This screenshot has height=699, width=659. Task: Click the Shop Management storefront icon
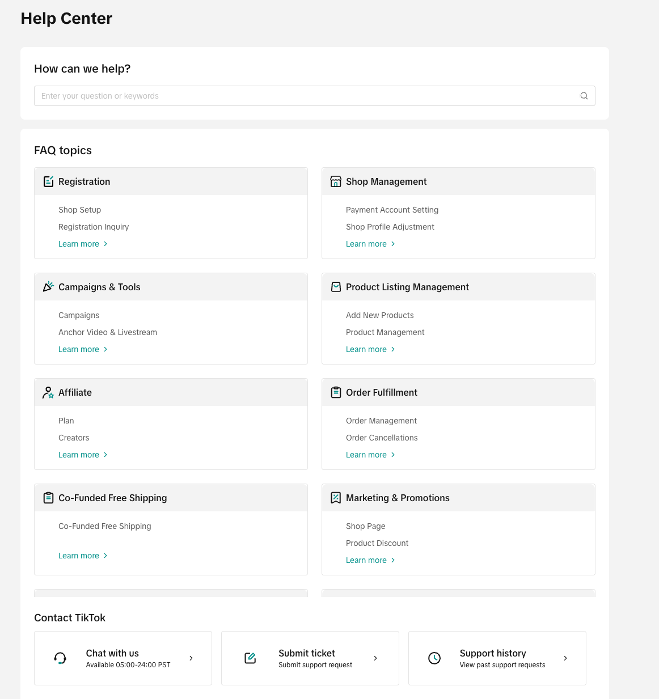tap(336, 181)
